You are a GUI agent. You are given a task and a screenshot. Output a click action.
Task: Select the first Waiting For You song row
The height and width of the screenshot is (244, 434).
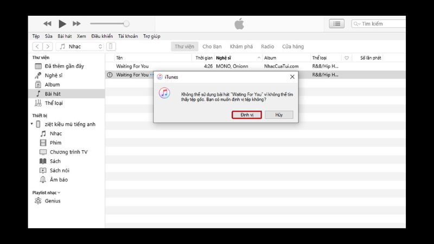tap(255, 66)
